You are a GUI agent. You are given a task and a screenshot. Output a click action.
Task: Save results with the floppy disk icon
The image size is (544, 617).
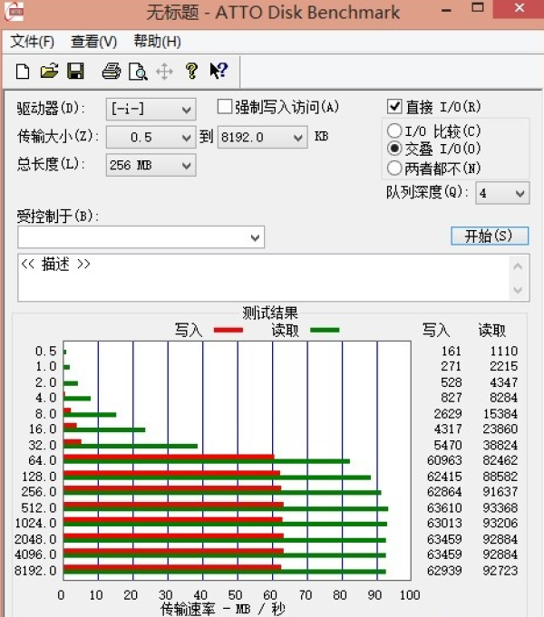(x=75, y=72)
